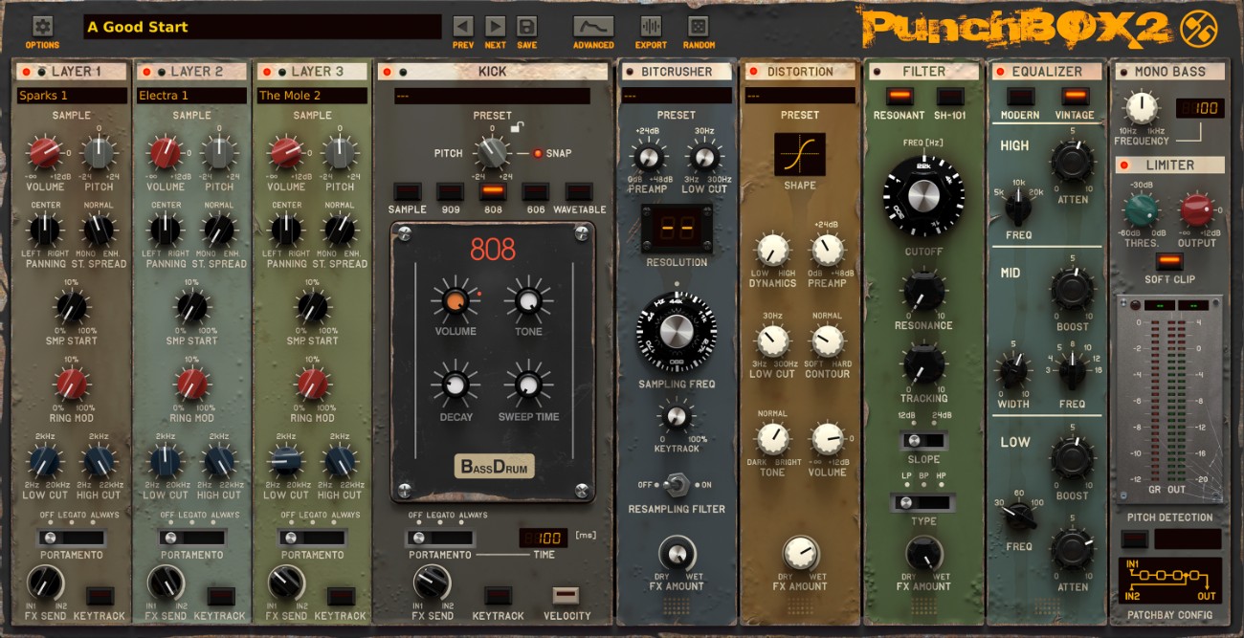This screenshot has height=638, width=1244.
Task: Click the D16 logo icon
Action: (1198, 29)
